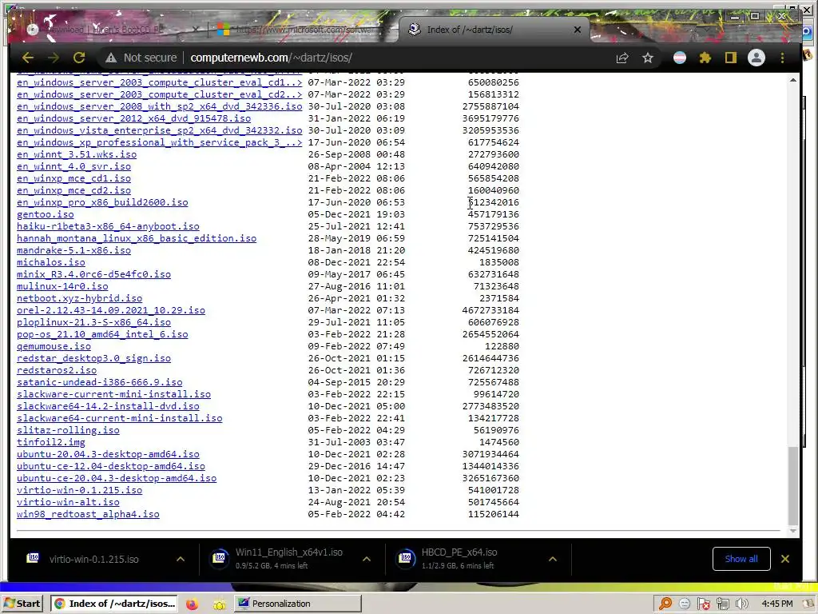Viewport: 818px width, 614px height.
Task: Download virtio-win-alt.iso
Action: (x=68, y=502)
